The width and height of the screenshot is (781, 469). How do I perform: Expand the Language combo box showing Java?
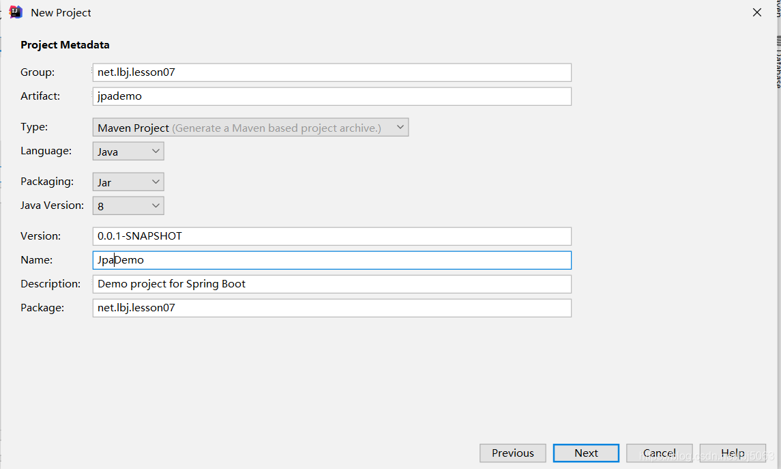click(128, 152)
